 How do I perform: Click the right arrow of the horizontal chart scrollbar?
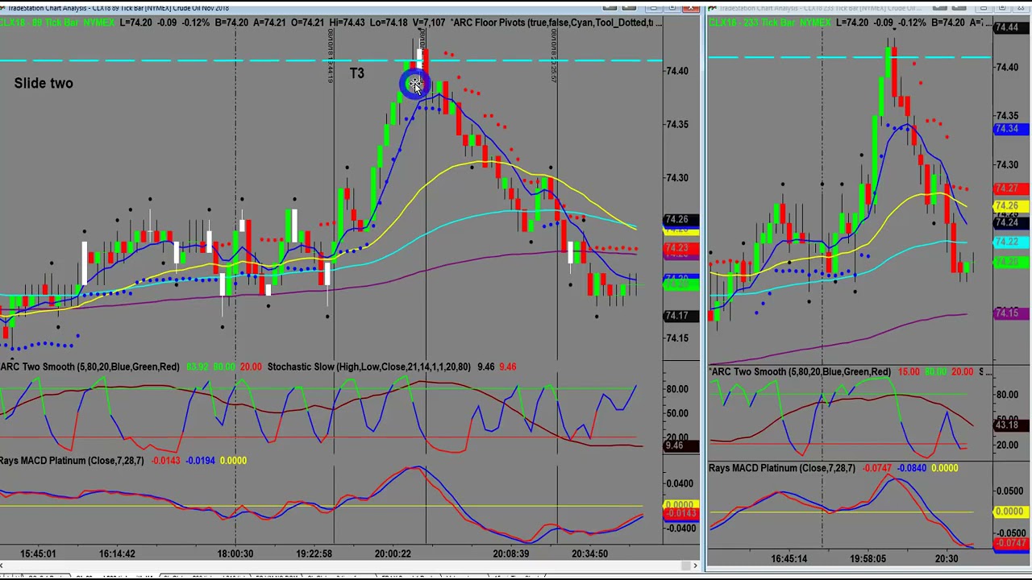click(x=696, y=565)
